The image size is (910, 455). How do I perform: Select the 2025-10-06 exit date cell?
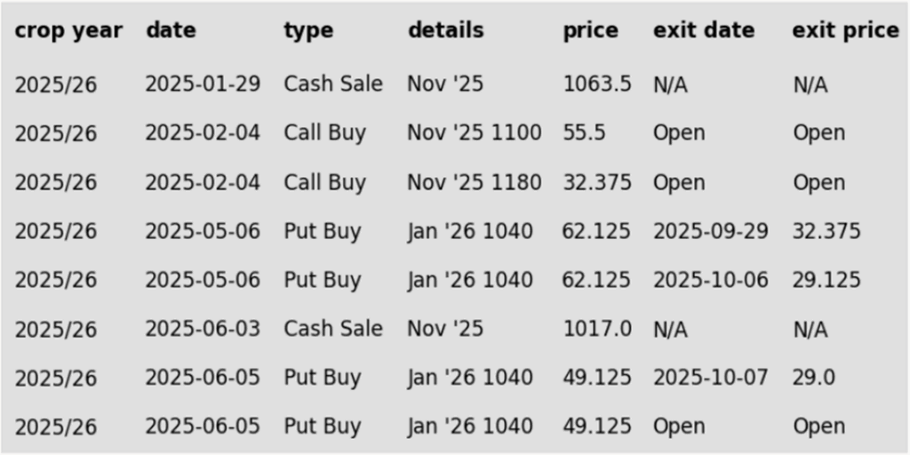tap(710, 280)
